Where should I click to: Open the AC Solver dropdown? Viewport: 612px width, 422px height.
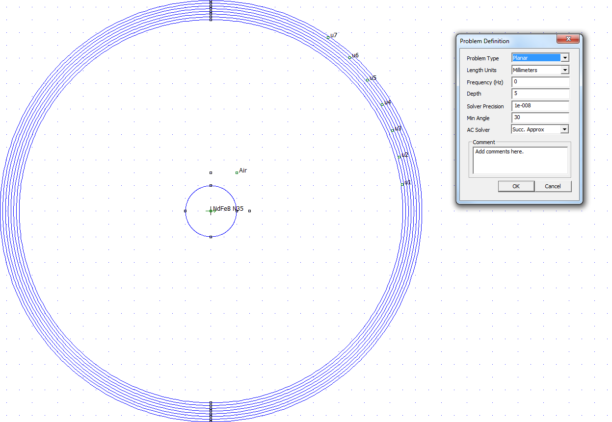click(x=564, y=129)
